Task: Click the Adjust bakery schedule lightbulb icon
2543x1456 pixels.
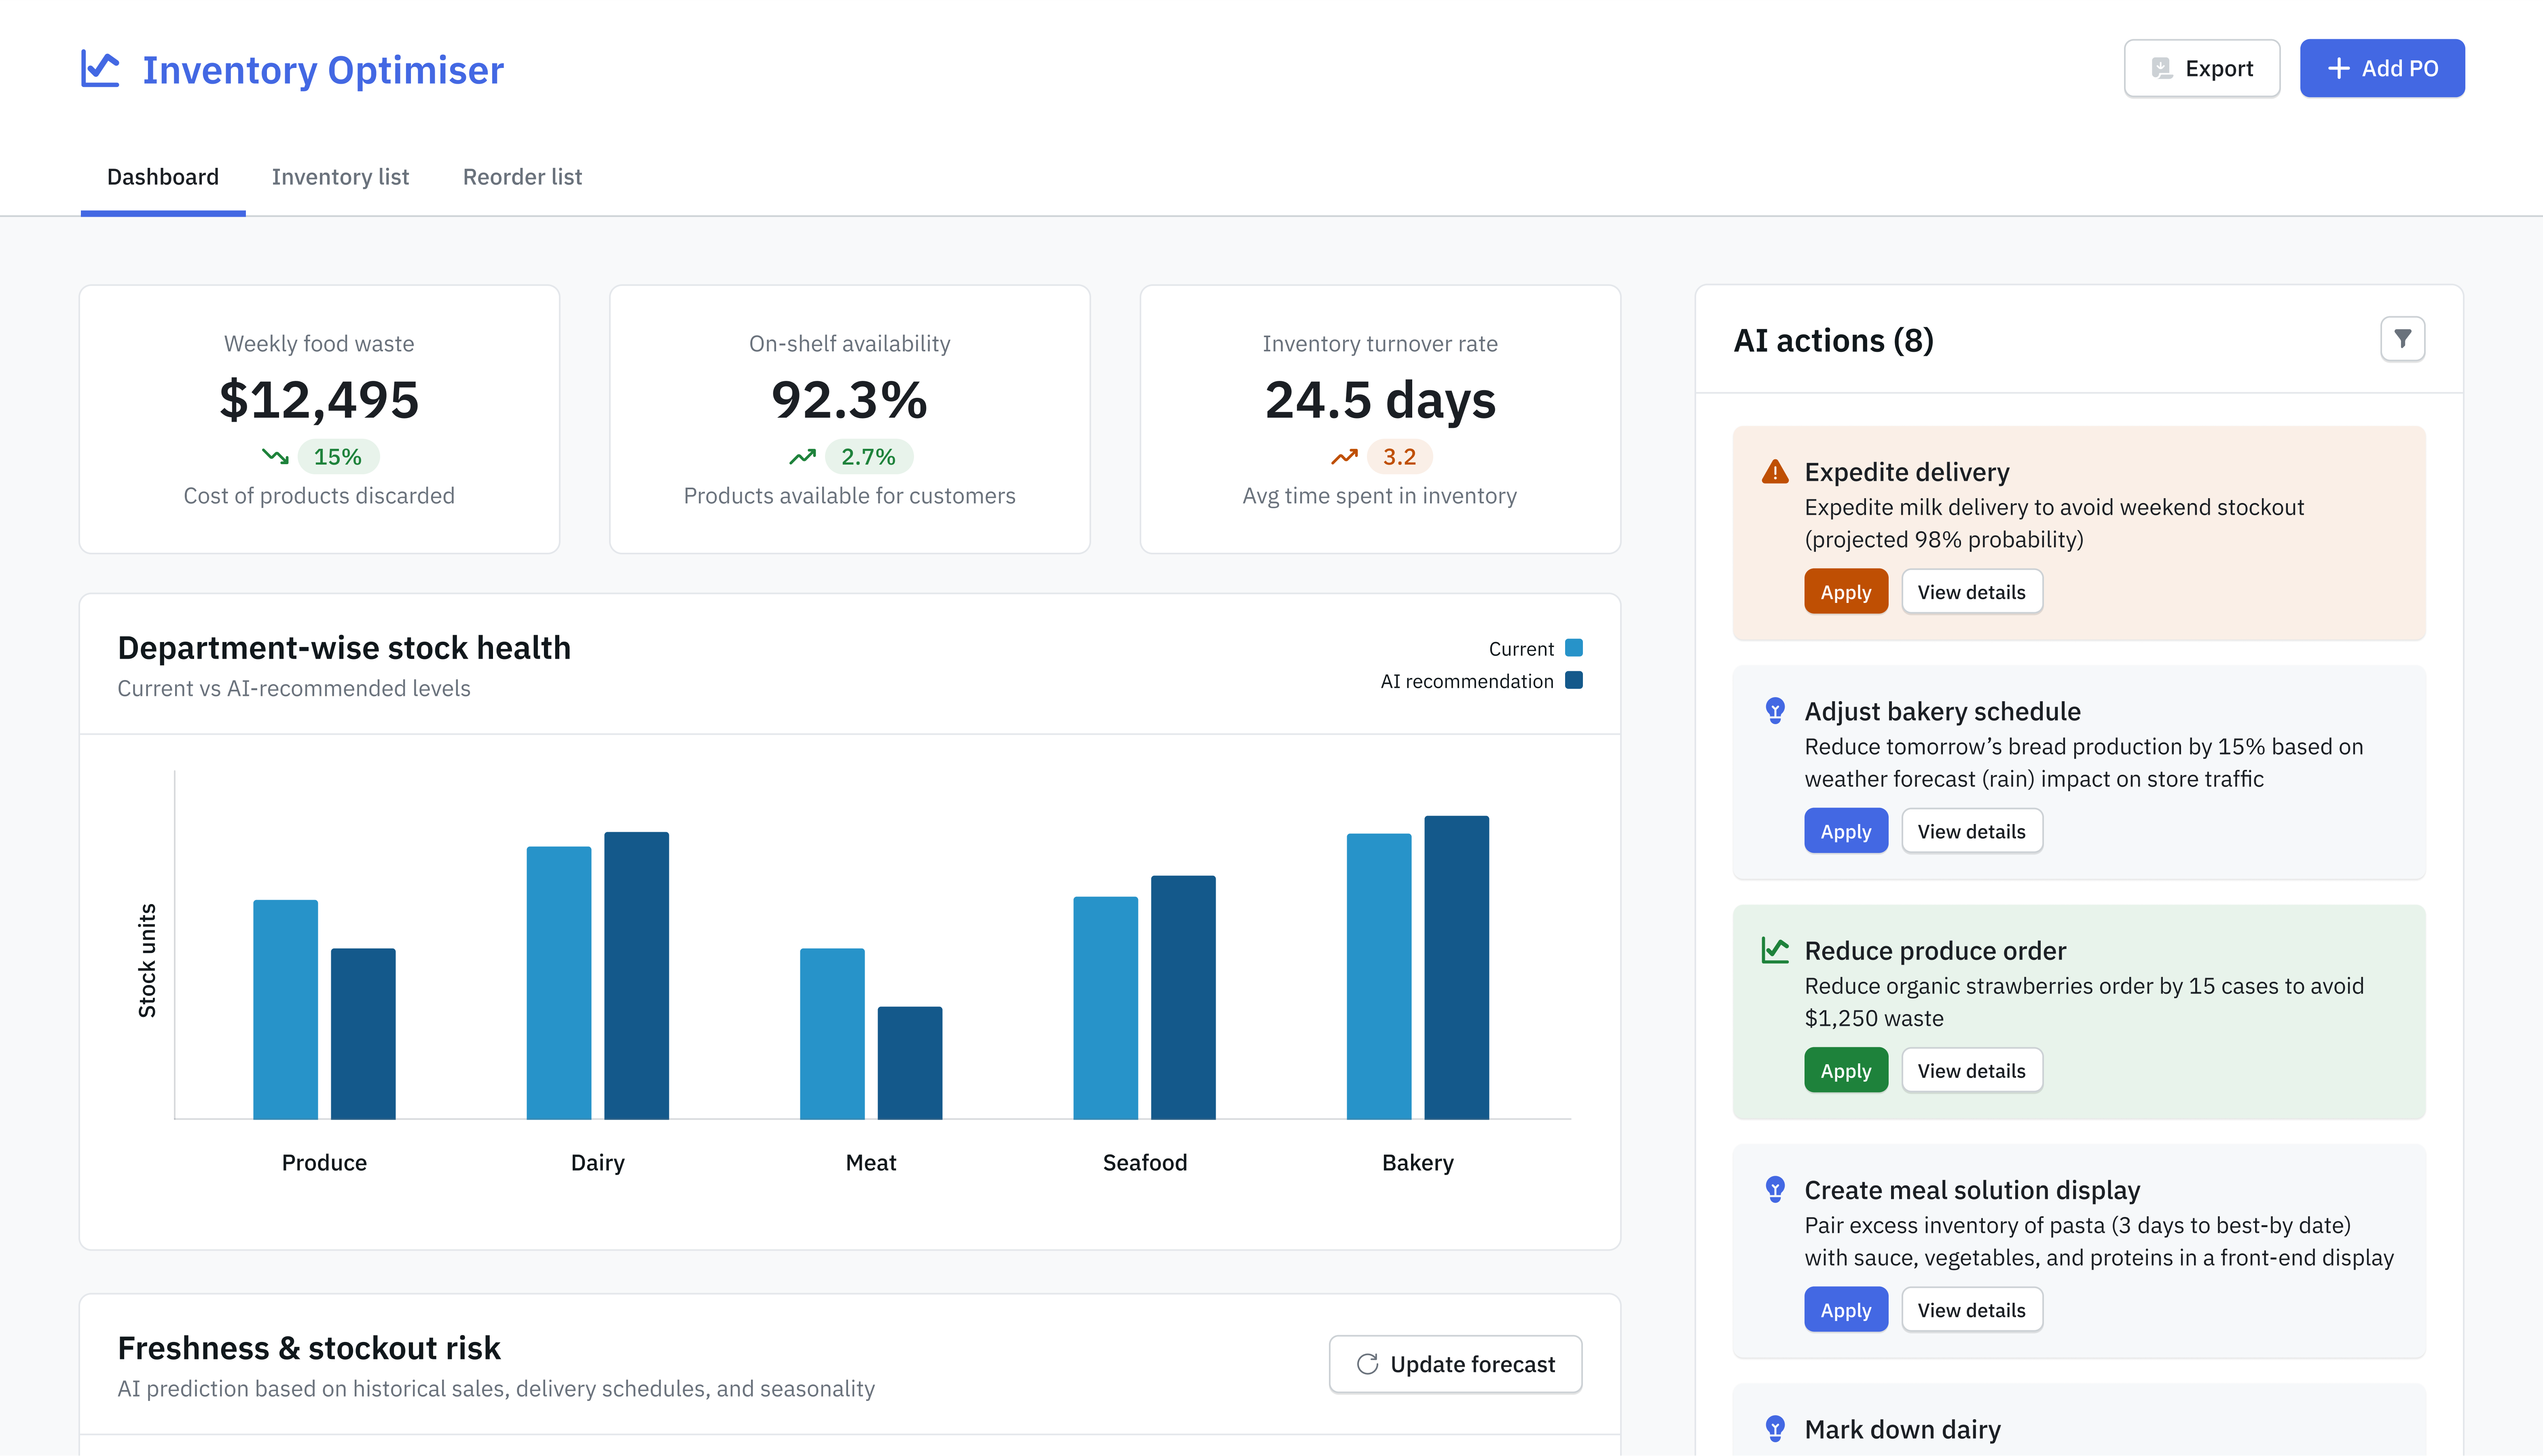Action: [x=1775, y=711]
